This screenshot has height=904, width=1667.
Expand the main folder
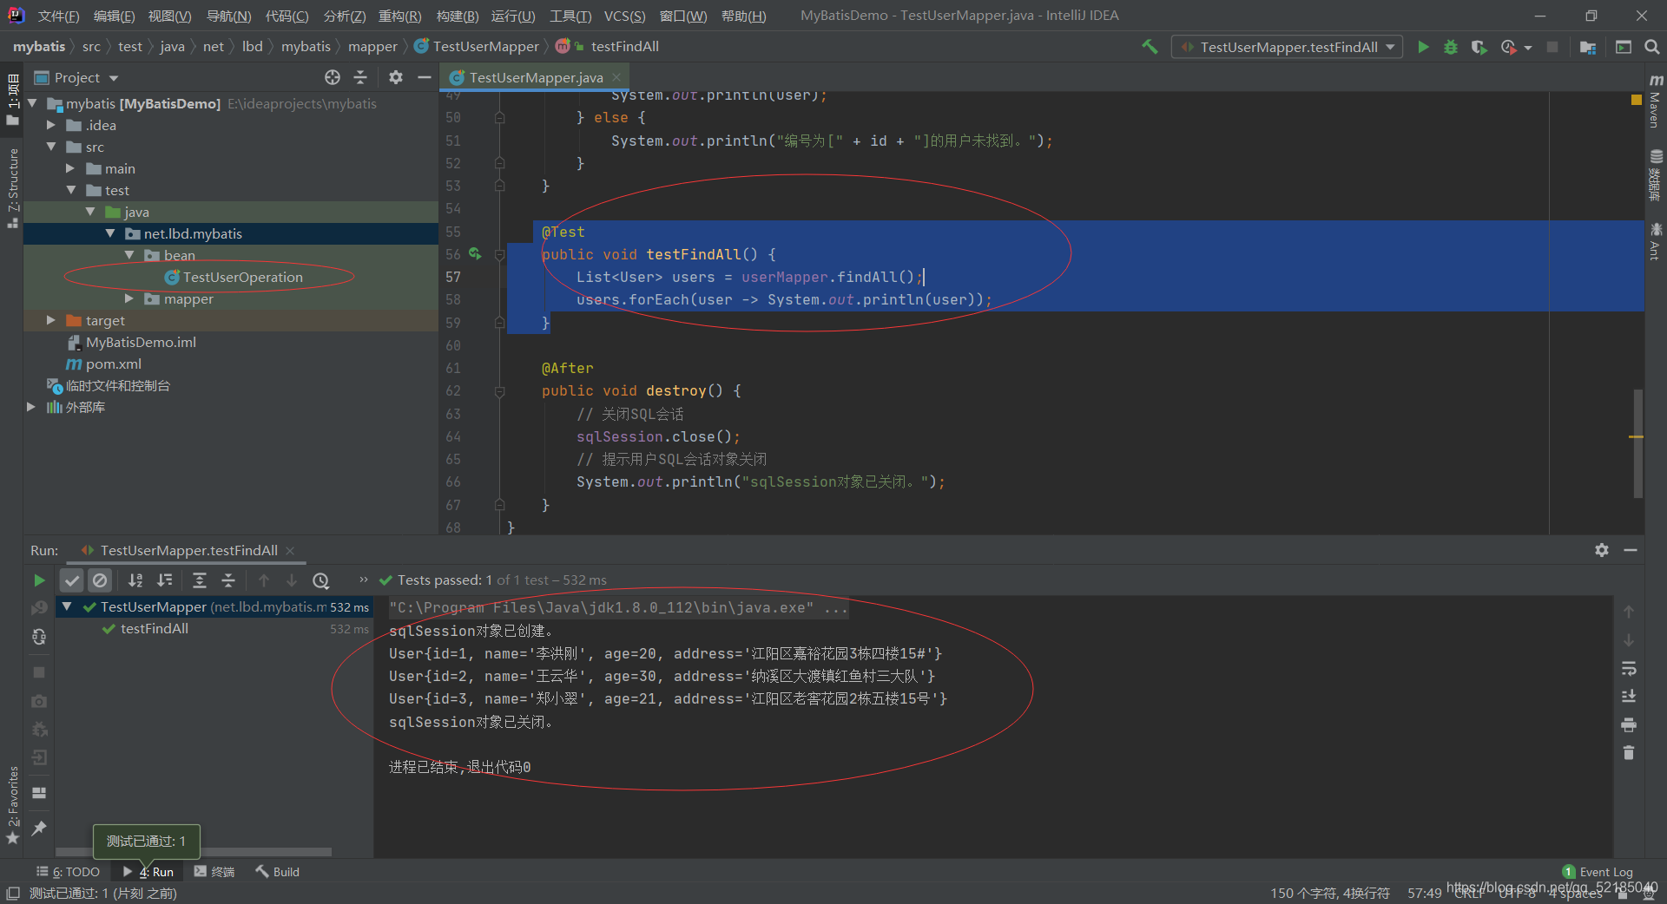coord(70,168)
